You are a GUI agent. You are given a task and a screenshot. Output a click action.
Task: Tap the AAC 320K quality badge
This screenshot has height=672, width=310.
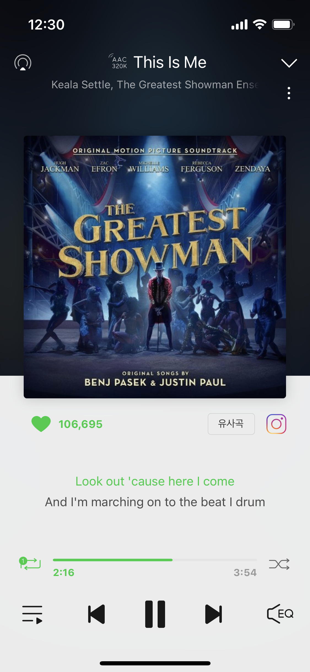pyautogui.click(x=118, y=62)
